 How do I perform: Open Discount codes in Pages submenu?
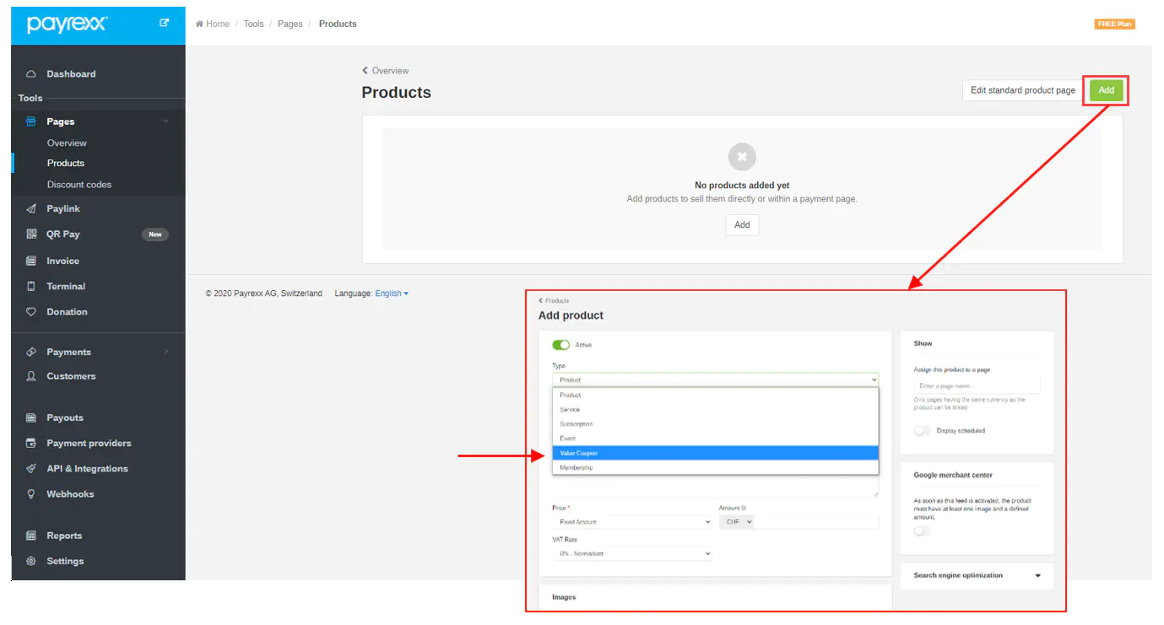[79, 185]
